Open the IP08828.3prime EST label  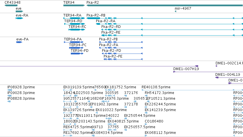(21, 99)
